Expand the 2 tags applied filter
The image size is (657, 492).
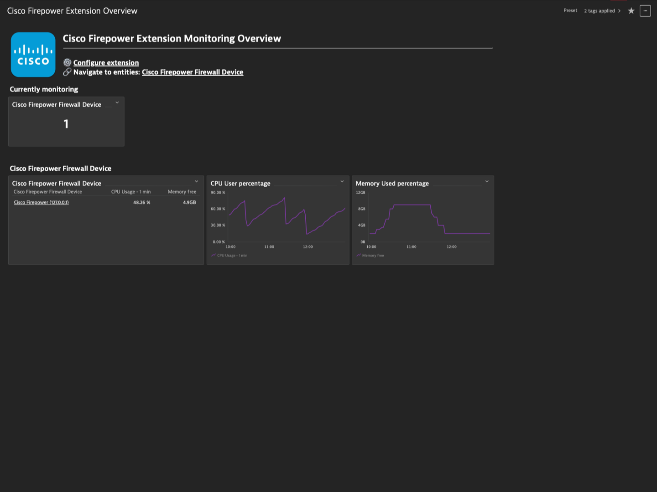tap(602, 10)
